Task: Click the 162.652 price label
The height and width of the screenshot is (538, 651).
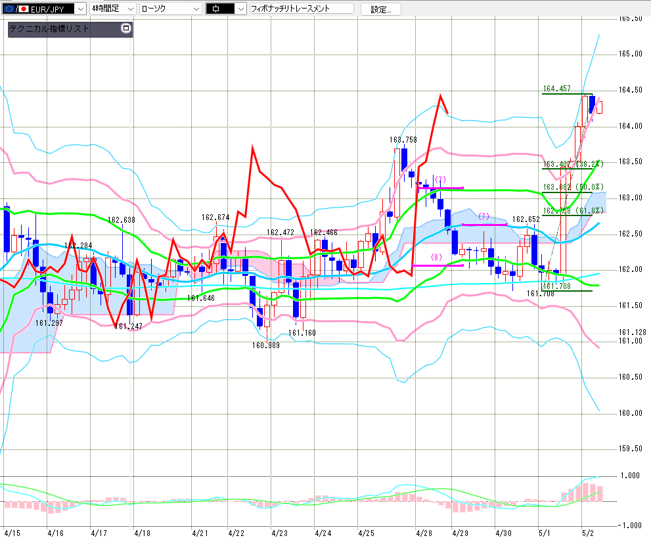Action: (526, 219)
